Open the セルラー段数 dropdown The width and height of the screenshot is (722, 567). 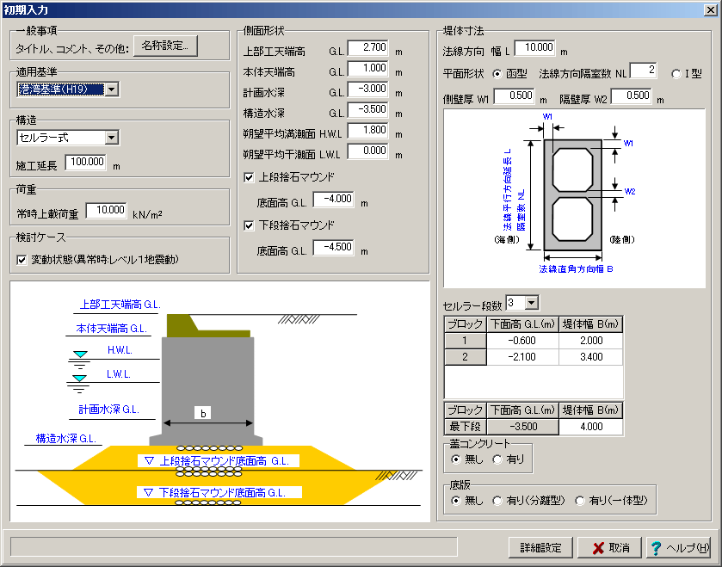point(531,302)
